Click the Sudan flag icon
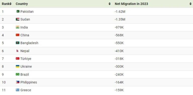This screenshot has height=95, width=193. click(x=18, y=19)
